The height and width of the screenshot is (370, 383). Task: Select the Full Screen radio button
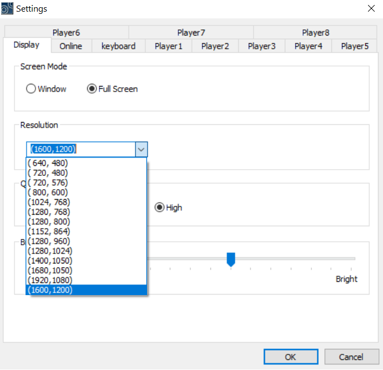click(x=112, y=89)
